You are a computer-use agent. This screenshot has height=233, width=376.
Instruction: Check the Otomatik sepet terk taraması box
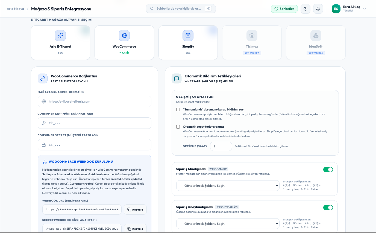178,127
